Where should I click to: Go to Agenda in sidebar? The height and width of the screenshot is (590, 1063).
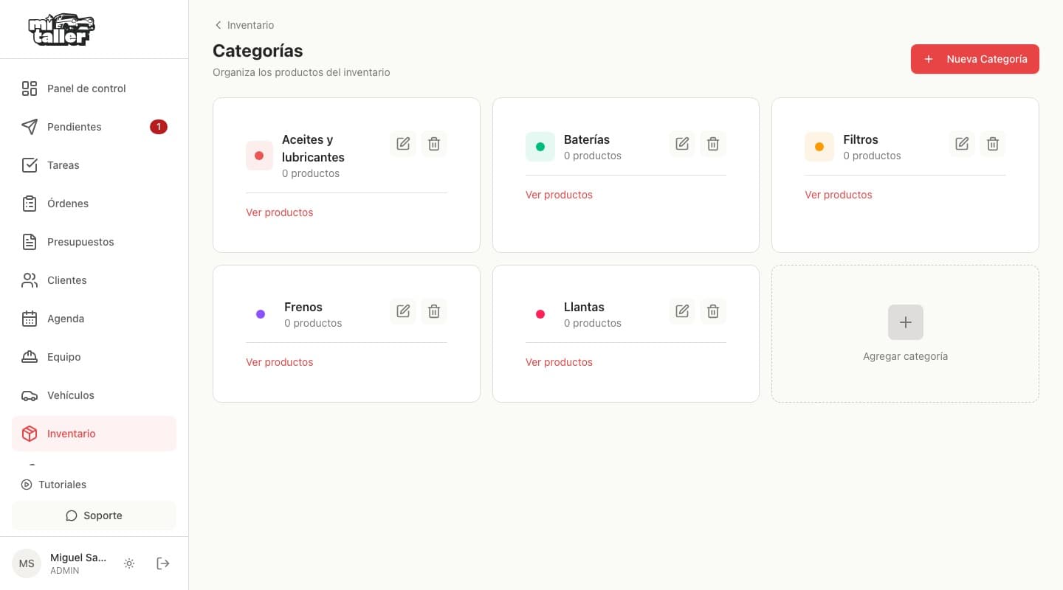(x=94, y=319)
